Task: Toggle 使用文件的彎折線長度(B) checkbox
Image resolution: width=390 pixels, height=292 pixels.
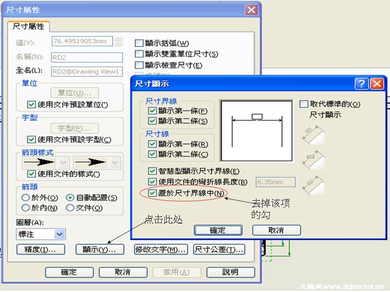Action: (152, 182)
